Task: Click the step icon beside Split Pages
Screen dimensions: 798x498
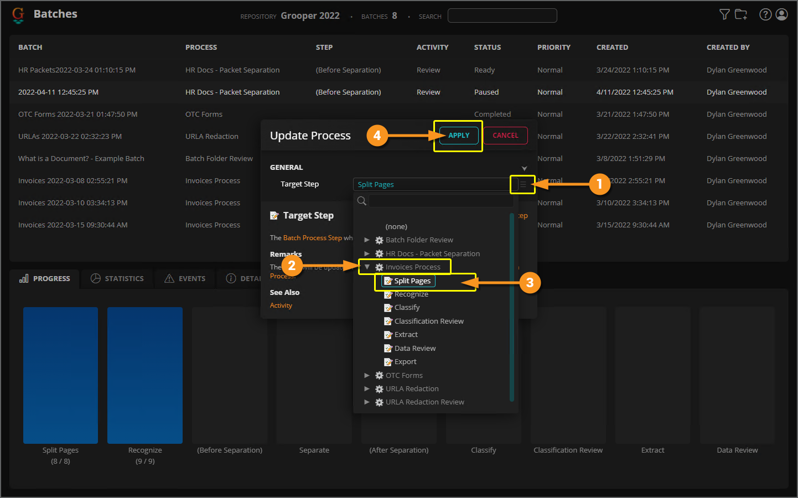Action: (x=388, y=281)
